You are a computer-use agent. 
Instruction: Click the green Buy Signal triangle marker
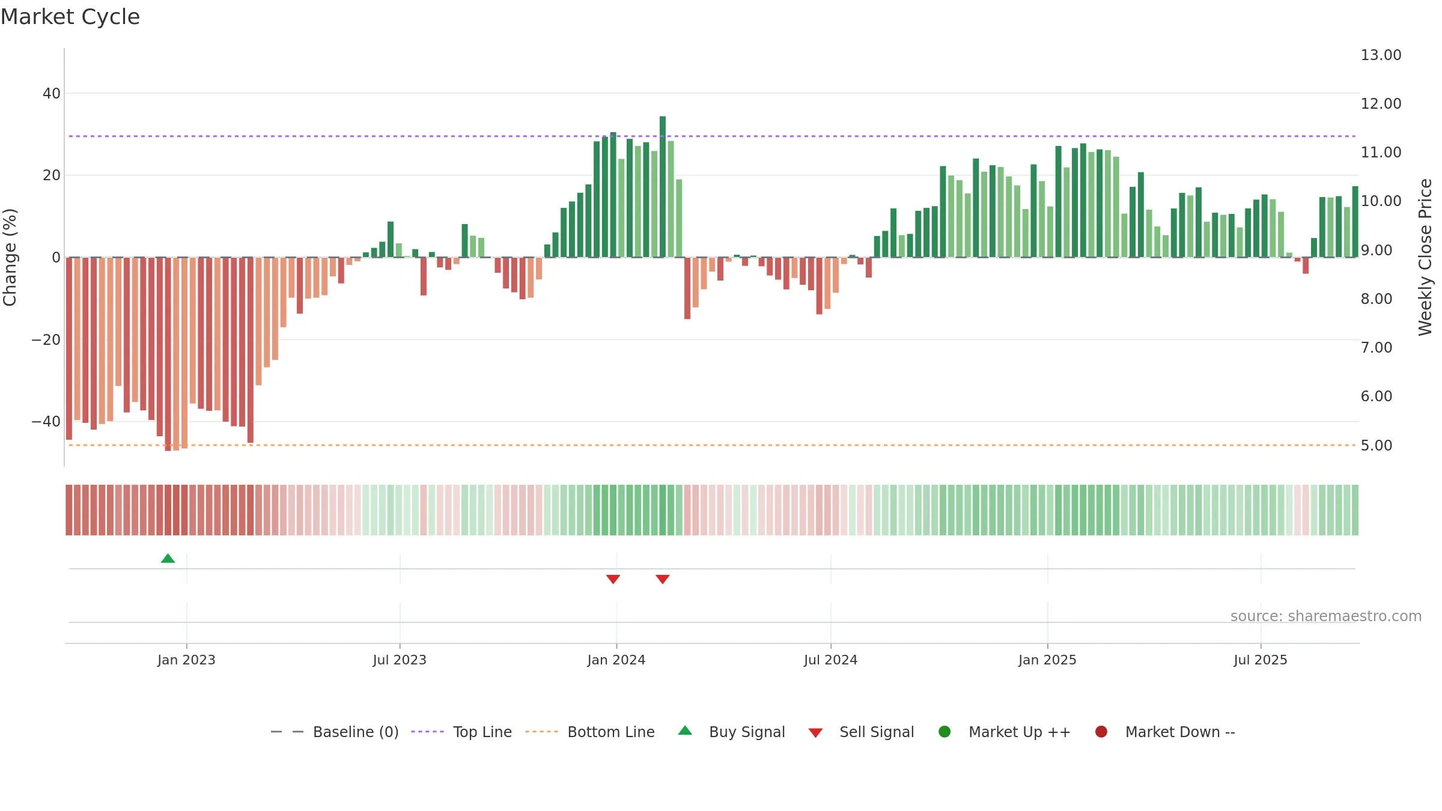point(168,559)
